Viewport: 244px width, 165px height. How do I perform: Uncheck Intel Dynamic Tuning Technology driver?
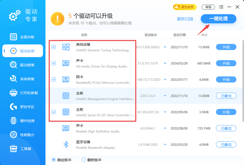[x=54, y=47]
